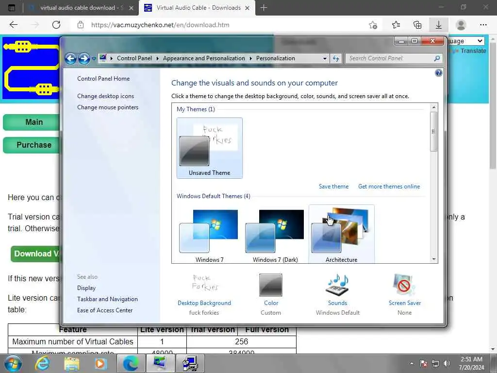The width and height of the screenshot is (497, 373).
Task: Expand the arrow after Appearance and Personalization
Action: tap(250, 58)
